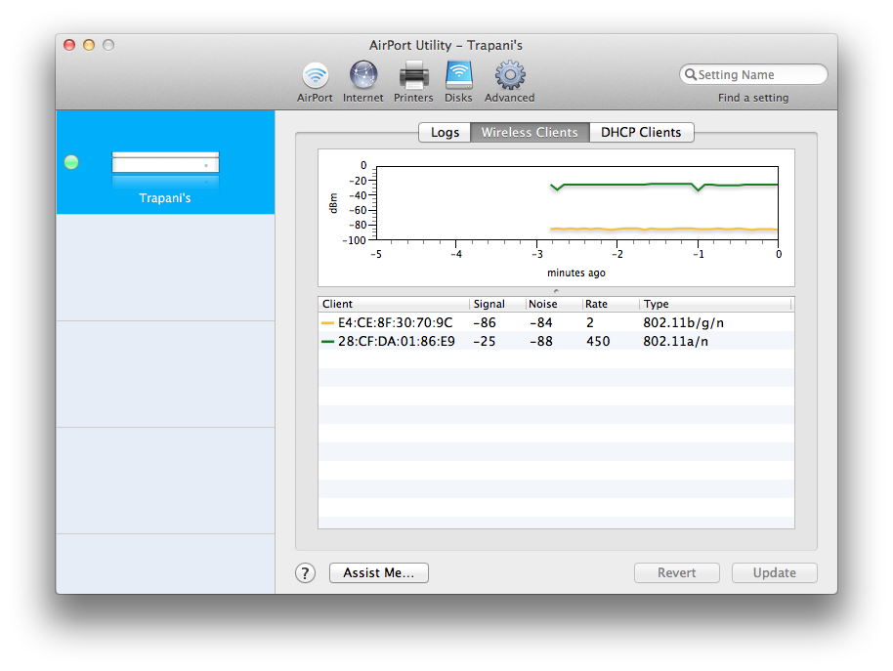Click the signal value -86

click(x=485, y=322)
